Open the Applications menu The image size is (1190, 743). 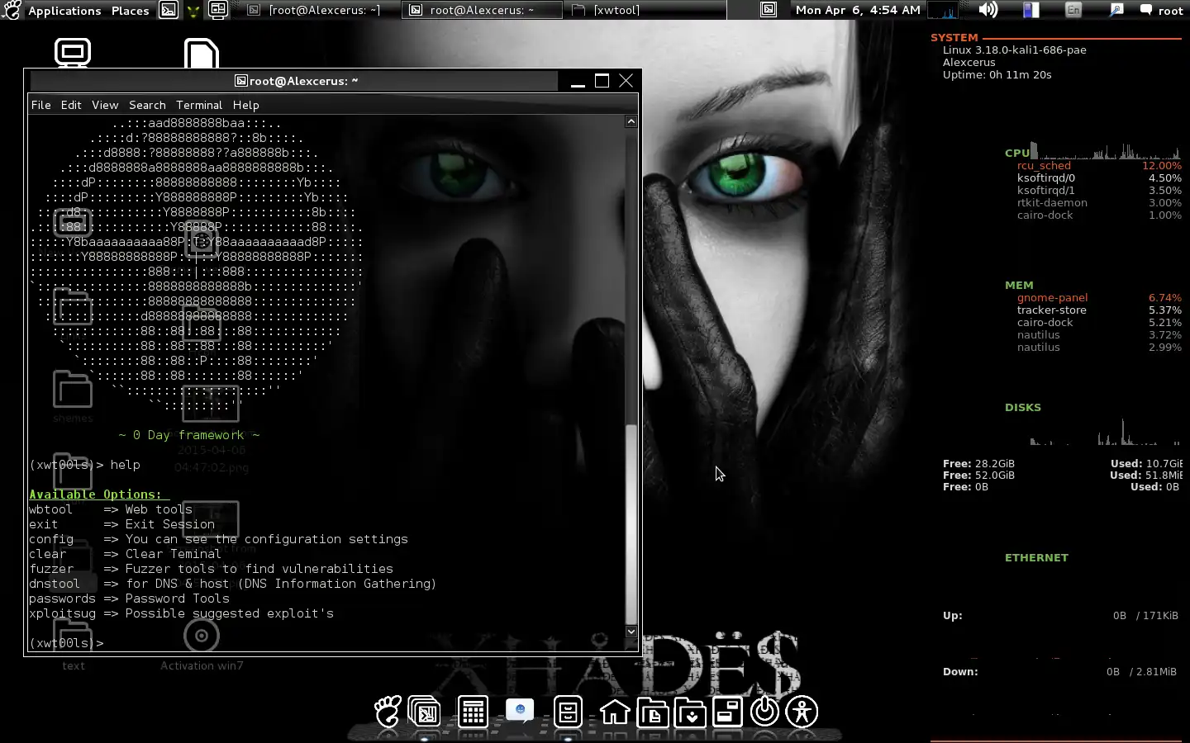pos(64,11)
